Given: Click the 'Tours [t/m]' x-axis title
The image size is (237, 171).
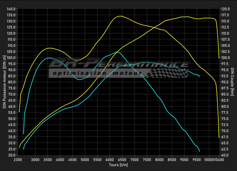Looking at the screenshot, I should pos(118,165).
